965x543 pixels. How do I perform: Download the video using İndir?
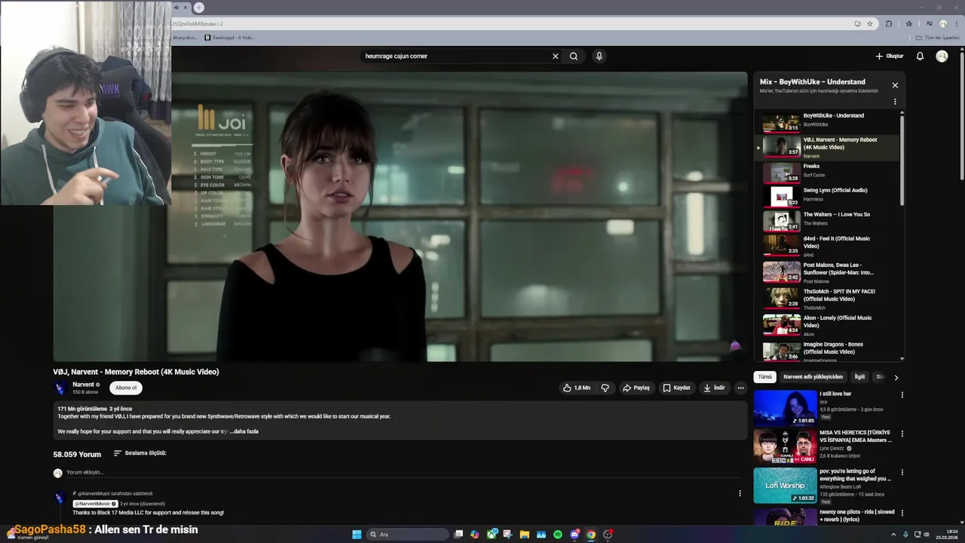coord(714,388)
